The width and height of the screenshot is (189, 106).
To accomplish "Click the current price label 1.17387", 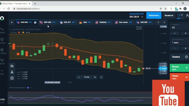I will pyautogui.click(x=163, y=69).
